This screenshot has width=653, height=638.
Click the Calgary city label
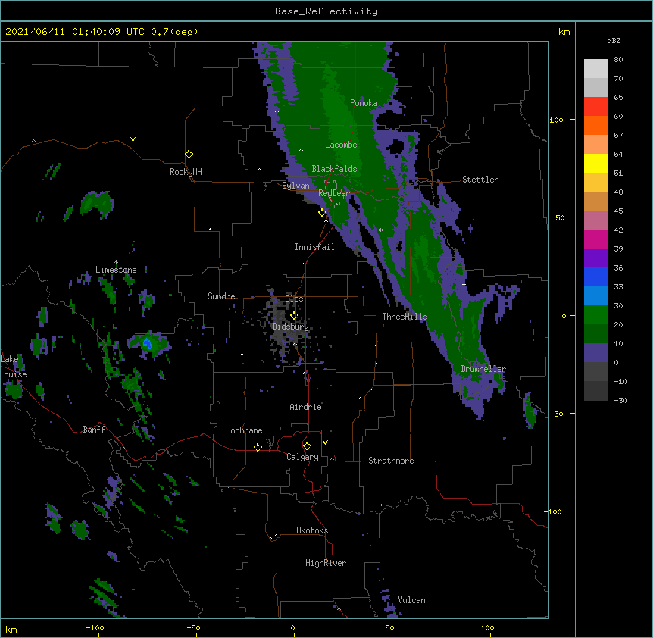coord(302,457)
